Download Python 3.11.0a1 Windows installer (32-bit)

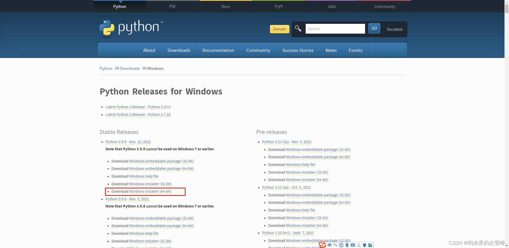coord(307,218)
